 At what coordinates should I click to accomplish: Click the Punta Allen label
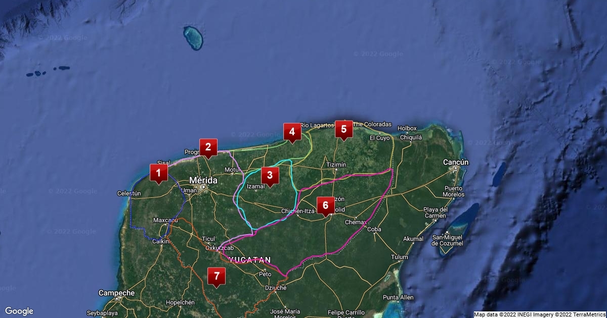[x=398, y=297]
